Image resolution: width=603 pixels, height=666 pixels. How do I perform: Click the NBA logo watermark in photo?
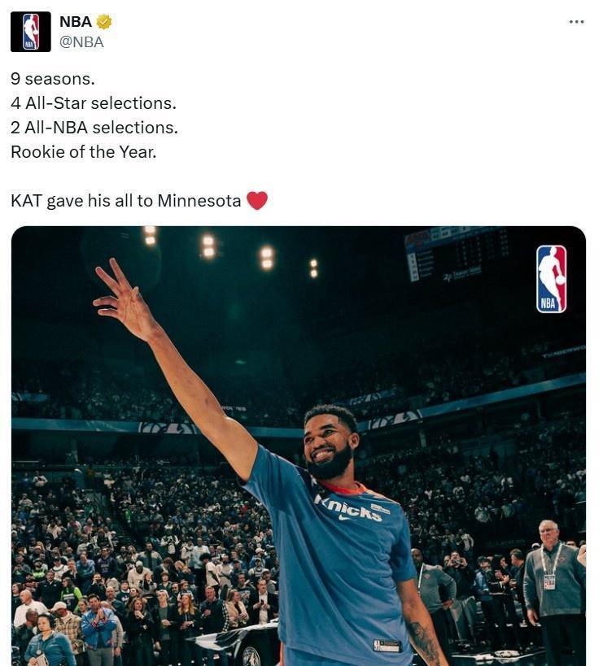551,279
